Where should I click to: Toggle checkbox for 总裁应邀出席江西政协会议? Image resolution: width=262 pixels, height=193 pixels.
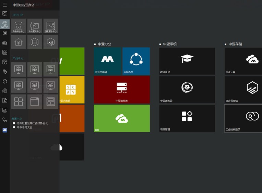coord(14,123)
